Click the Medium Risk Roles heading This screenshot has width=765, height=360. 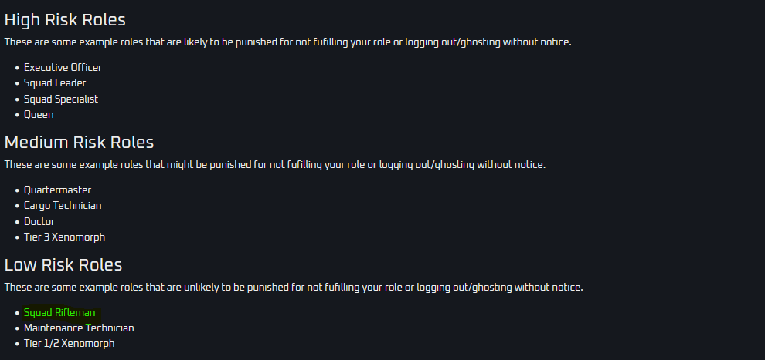pos(79,143)
